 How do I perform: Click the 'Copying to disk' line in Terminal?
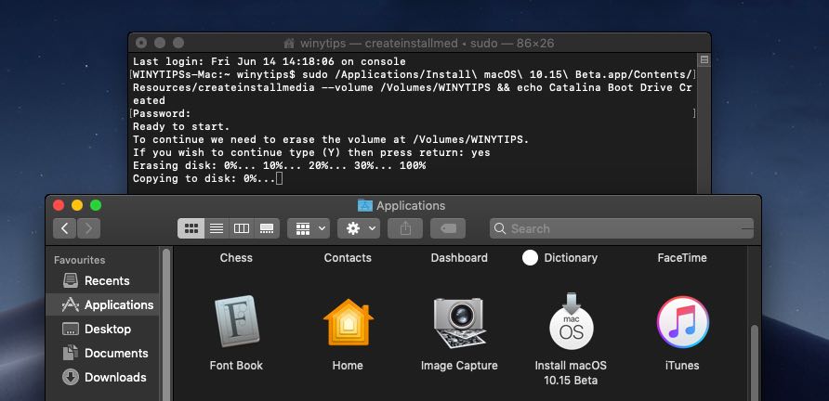[x=207, y=178]
